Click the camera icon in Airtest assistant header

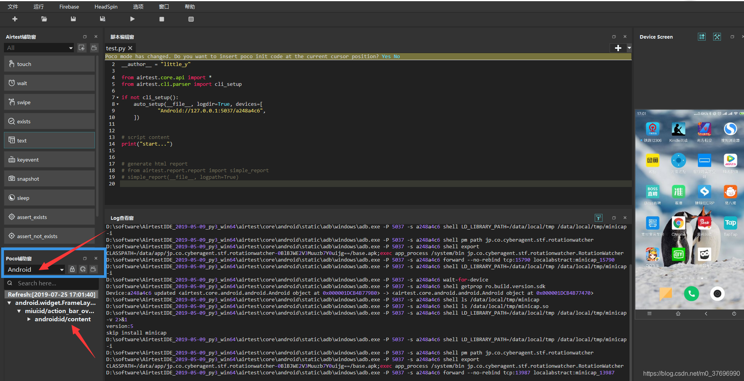(x=94, y=48)
